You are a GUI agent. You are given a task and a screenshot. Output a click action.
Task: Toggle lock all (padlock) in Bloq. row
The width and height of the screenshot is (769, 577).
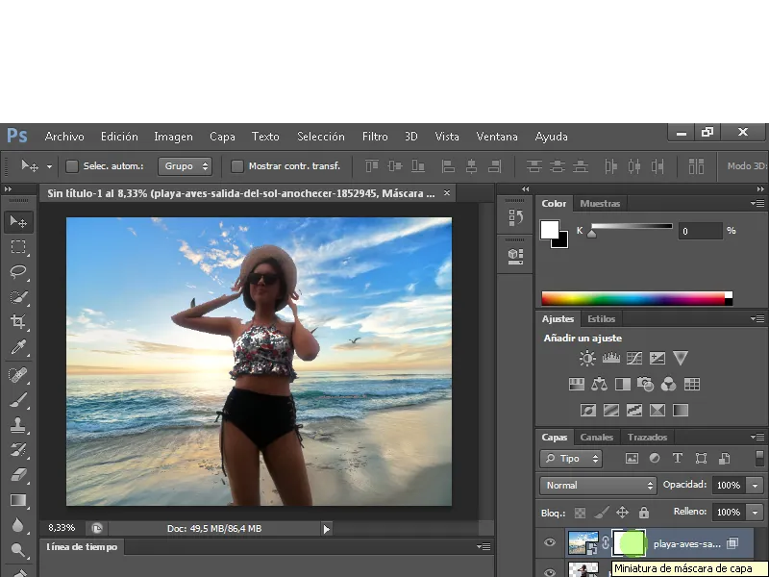pos(644,513)
